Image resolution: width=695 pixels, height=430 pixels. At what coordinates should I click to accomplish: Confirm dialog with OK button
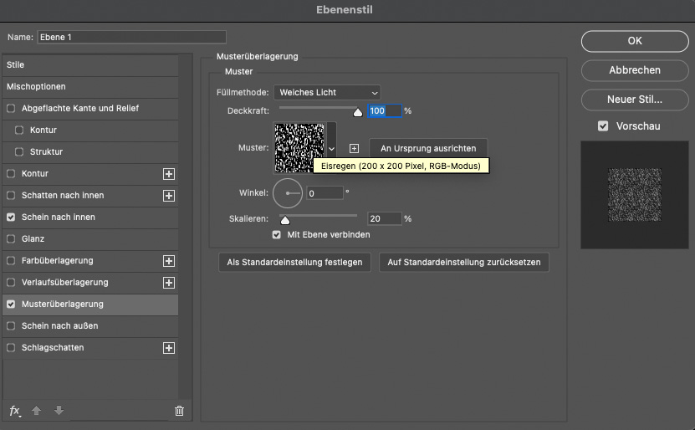point(635,41)
